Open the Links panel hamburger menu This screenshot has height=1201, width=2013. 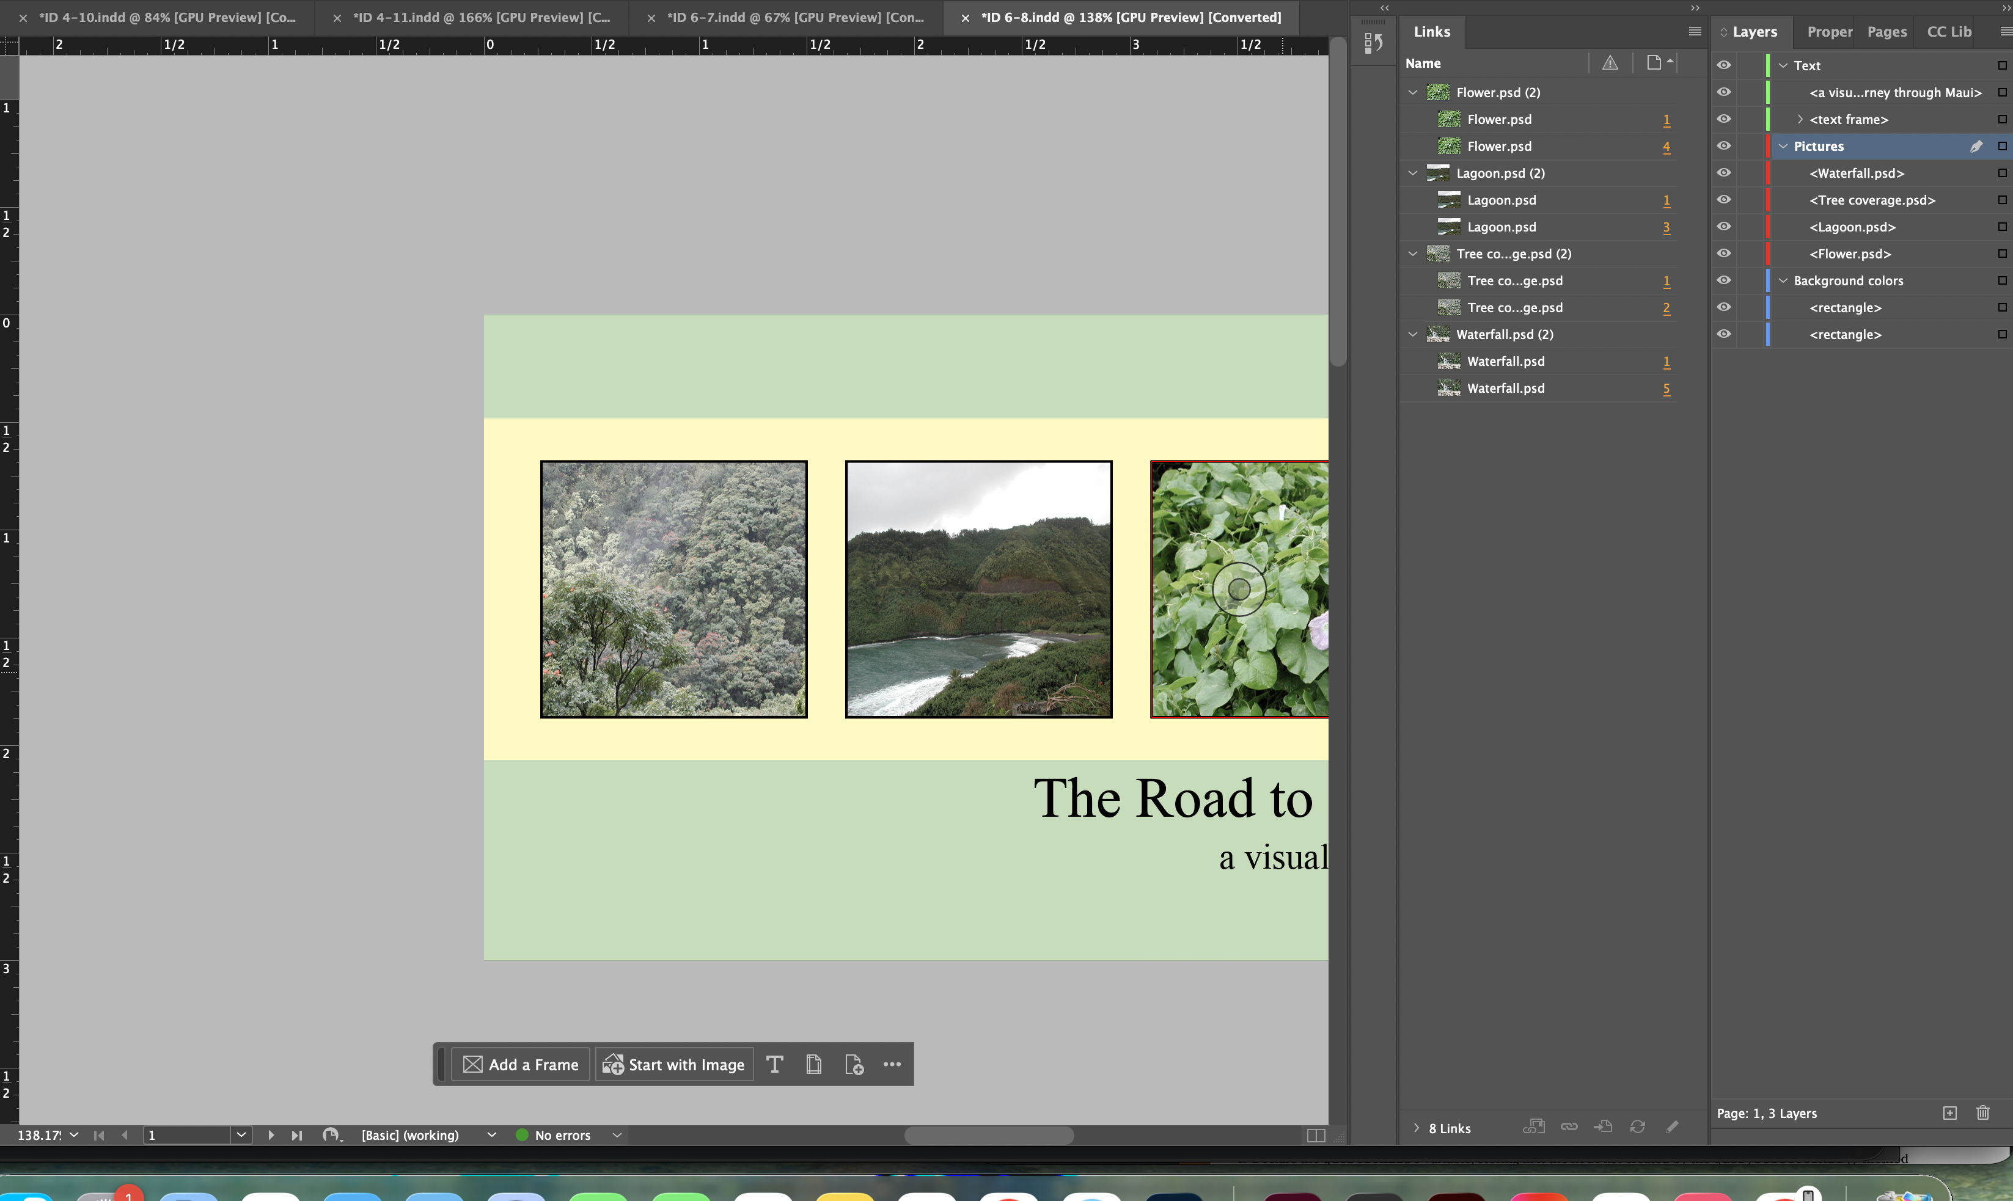[x=1694, y=32]
